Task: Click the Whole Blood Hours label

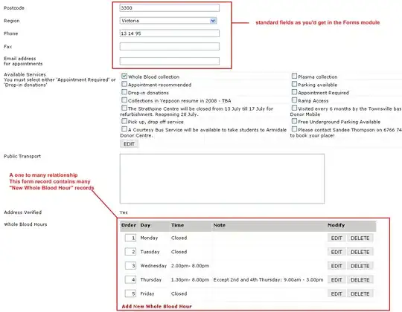Action: point(25,224)
